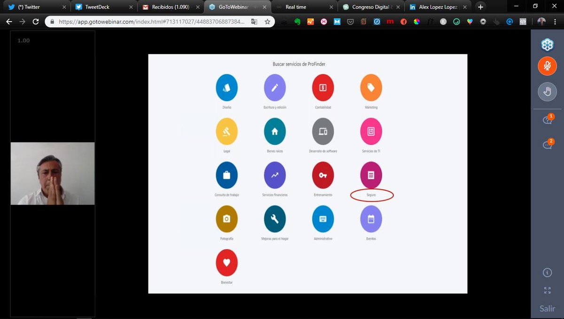Select the Escritura y edición pencil icon
The image size is (564, 319).
tap(275, 88)
